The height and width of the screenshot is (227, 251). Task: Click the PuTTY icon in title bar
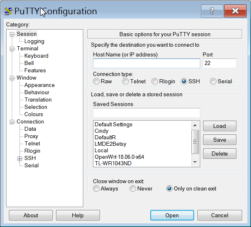pos(8,11)
